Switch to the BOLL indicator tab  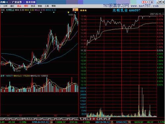coord(20,119)
